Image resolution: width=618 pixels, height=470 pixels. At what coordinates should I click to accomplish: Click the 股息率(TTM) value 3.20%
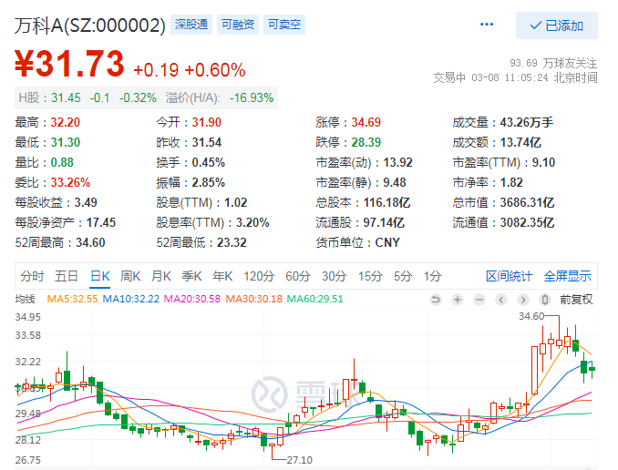click(x=252, y=222)
